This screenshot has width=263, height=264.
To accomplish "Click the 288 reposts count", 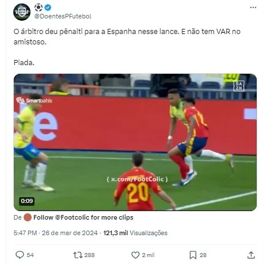I will tap(89, 255).
